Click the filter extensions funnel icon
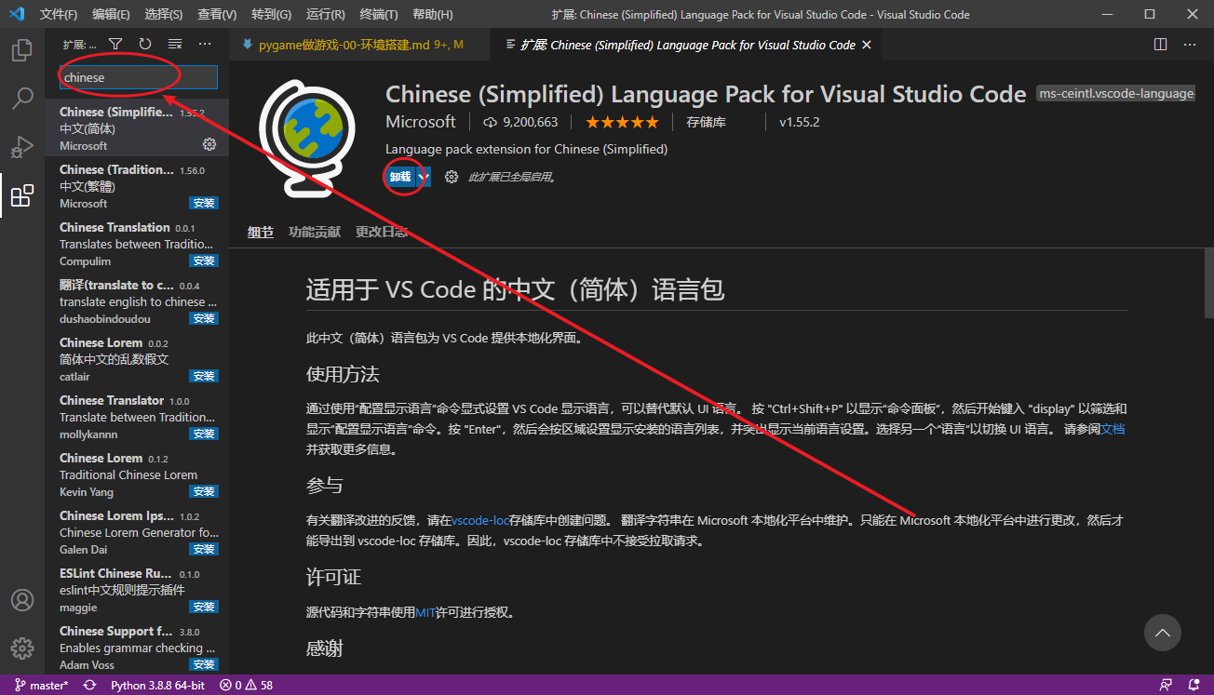The width and height of the screenshot is (1214, 695). tap(115, 44)
